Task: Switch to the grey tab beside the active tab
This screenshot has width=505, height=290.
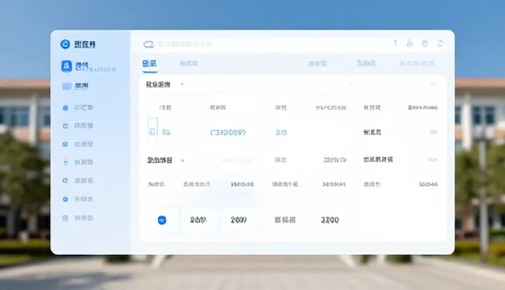Action: [189, 63]
